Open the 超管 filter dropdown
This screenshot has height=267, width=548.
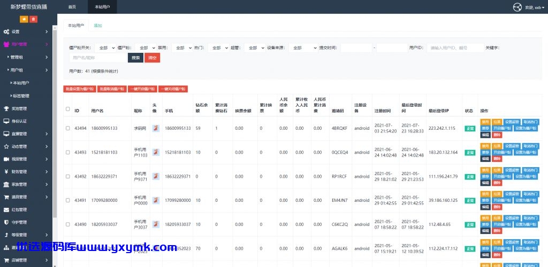(254, 48)
